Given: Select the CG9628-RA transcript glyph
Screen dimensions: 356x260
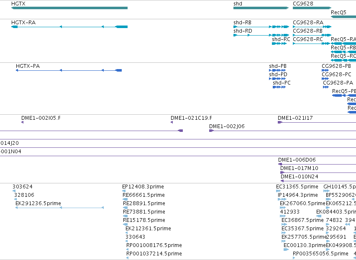Looking at the screenshot, I should pyautogui.click(x=312, y=27).
